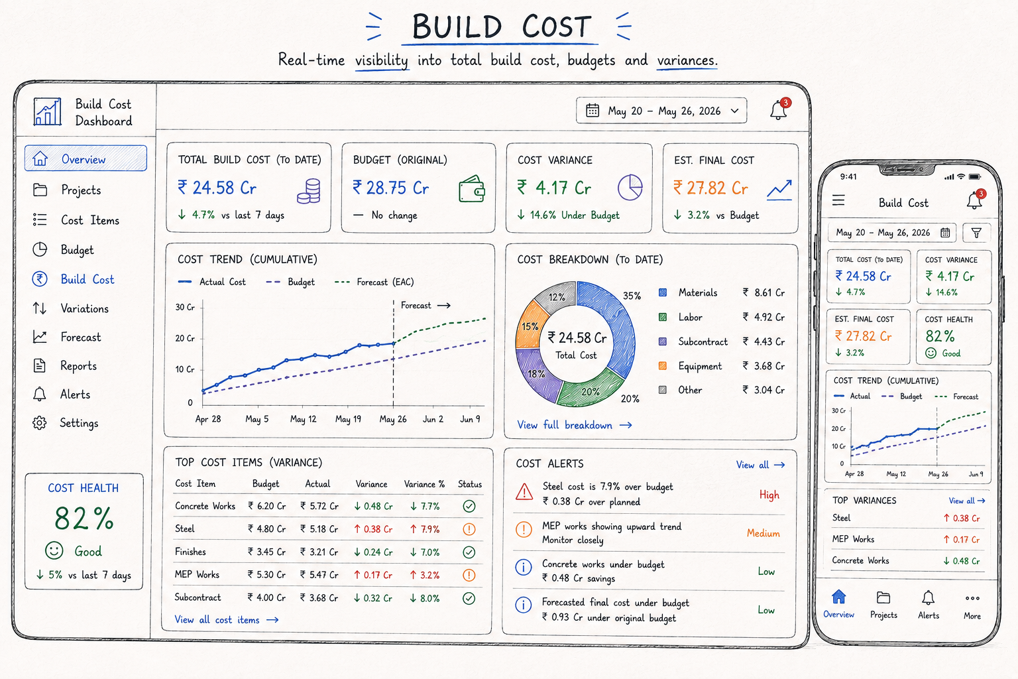Click the MEP Works row in mobile Top Variances
This screenshot has width=1018, height=679.
[x=907, y=539]
